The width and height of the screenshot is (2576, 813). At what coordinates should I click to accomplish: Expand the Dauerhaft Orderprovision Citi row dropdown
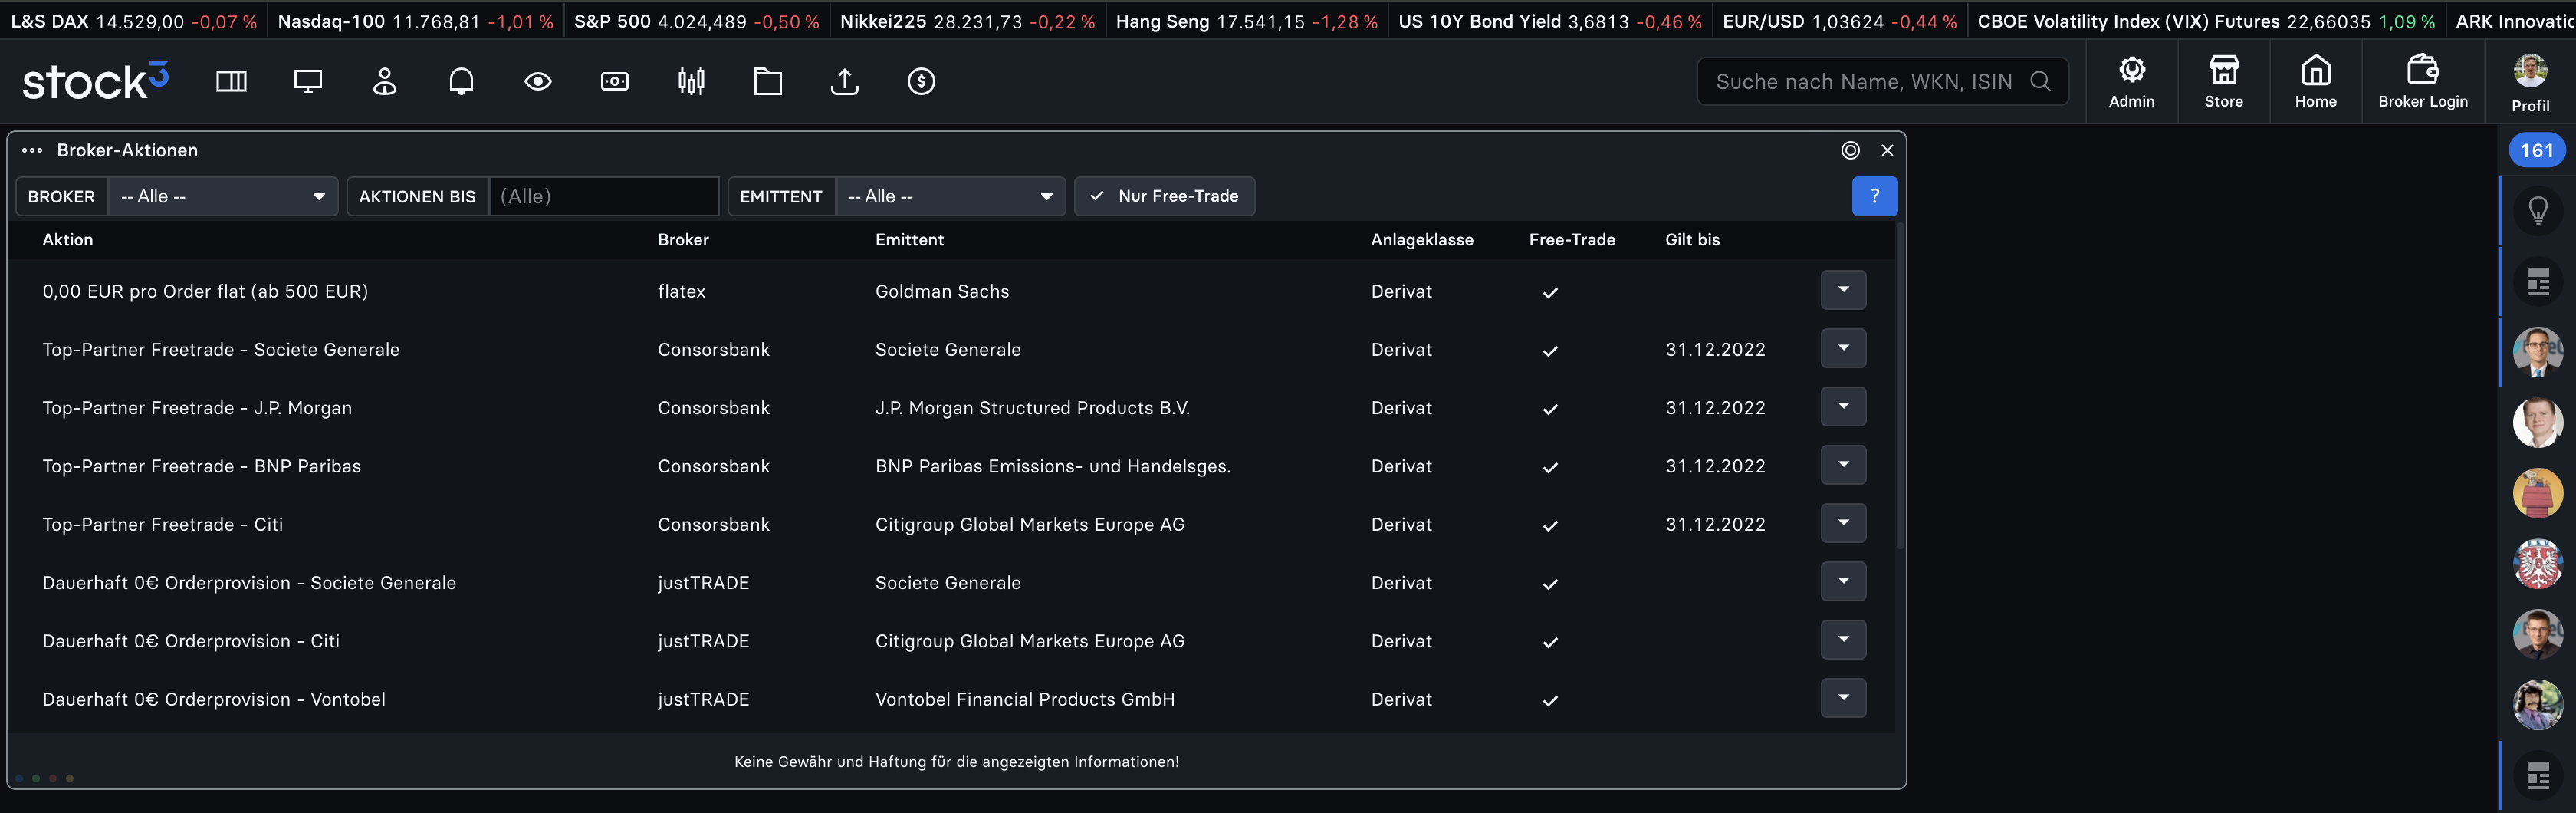(x=1843, y=640)
